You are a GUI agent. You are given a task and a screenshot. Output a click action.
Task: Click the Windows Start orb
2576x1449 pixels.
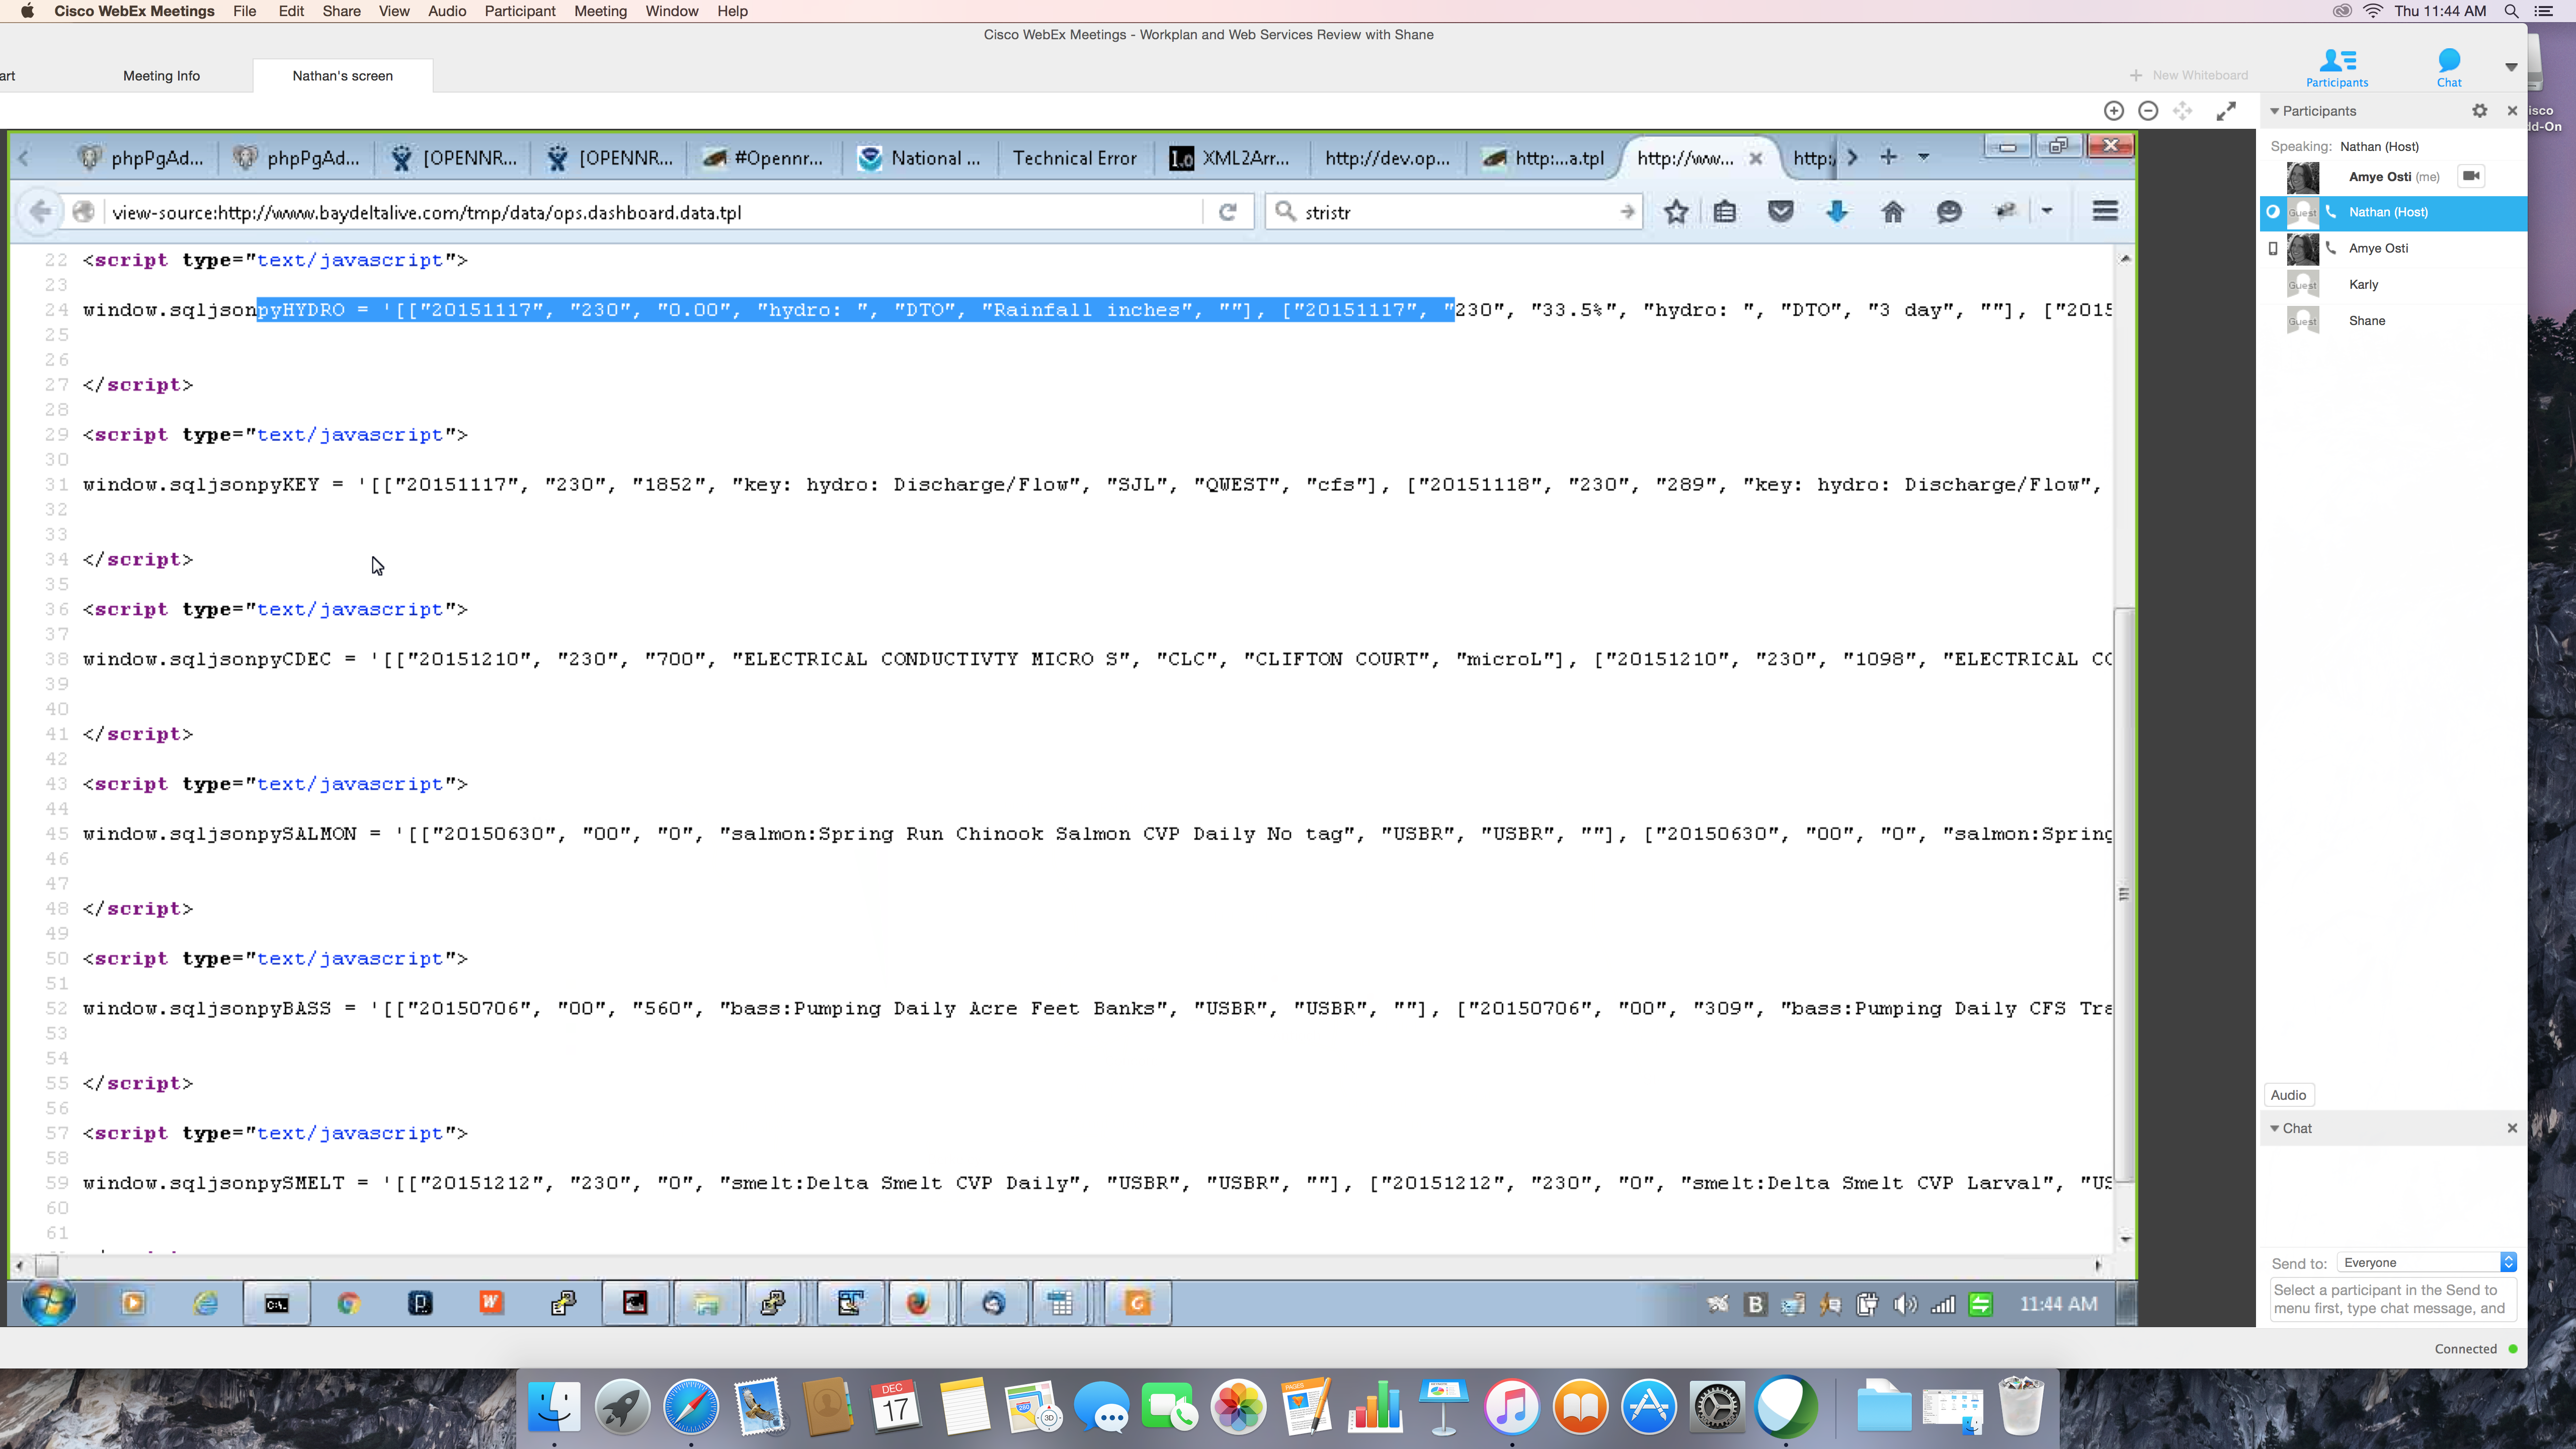(x=48, y=1303)
